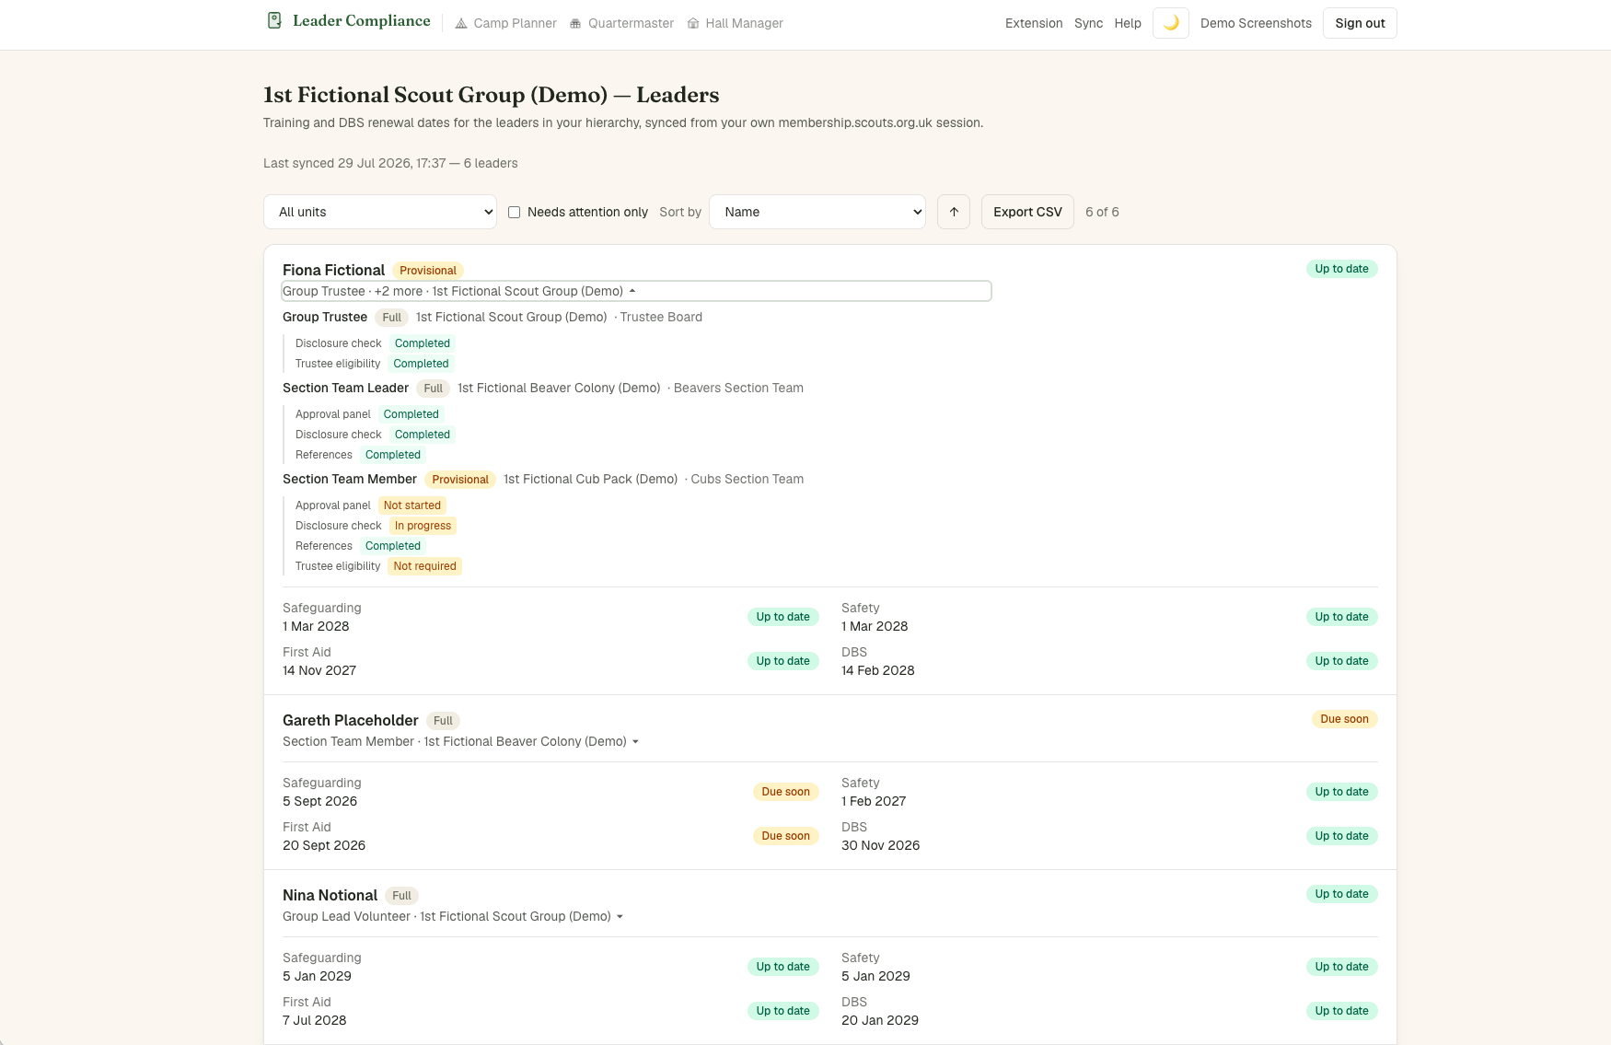Viewport: 1611px width, 1045px height.
Task: Click the Export CSV button
Action: [x=1027, y=212]
